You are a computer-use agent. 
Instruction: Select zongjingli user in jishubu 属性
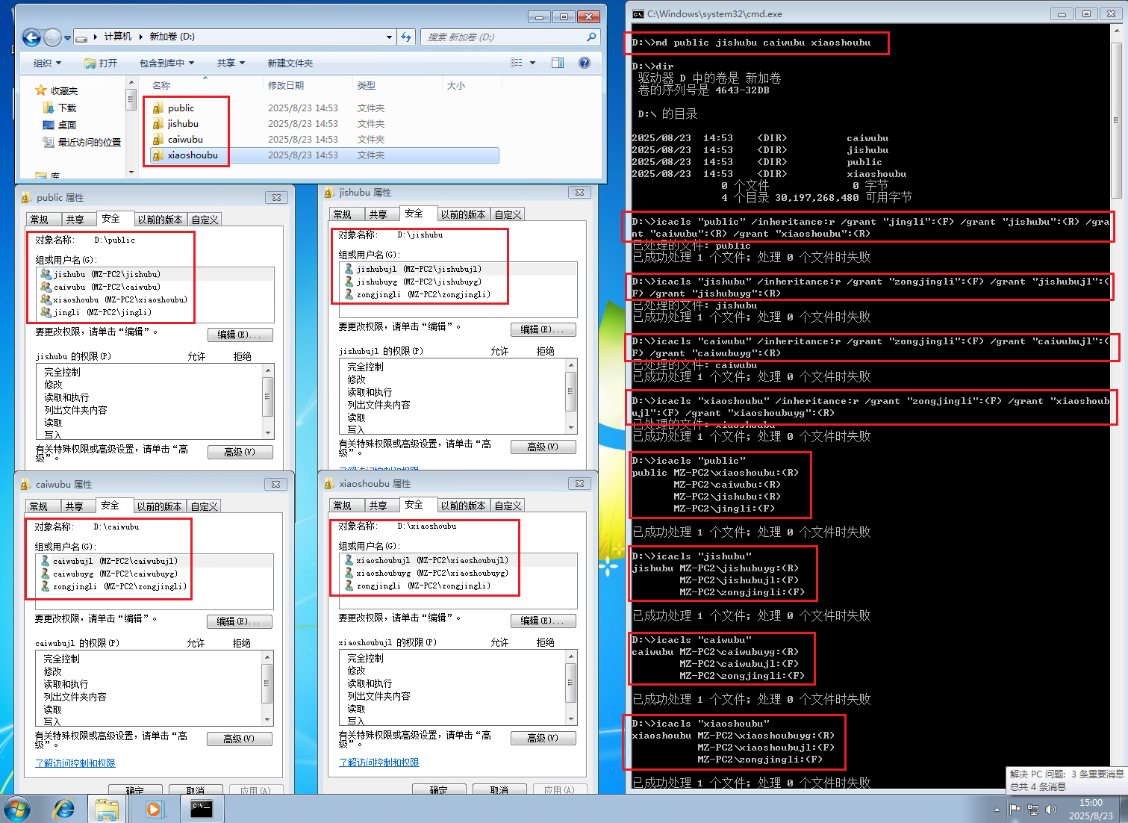[416, 294]
